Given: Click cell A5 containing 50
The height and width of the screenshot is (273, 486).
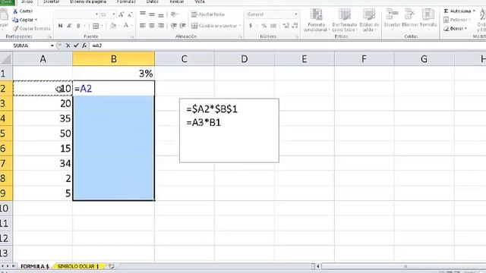Looking at the screenshot, I should pyautogui.click(x=43, y=133).
